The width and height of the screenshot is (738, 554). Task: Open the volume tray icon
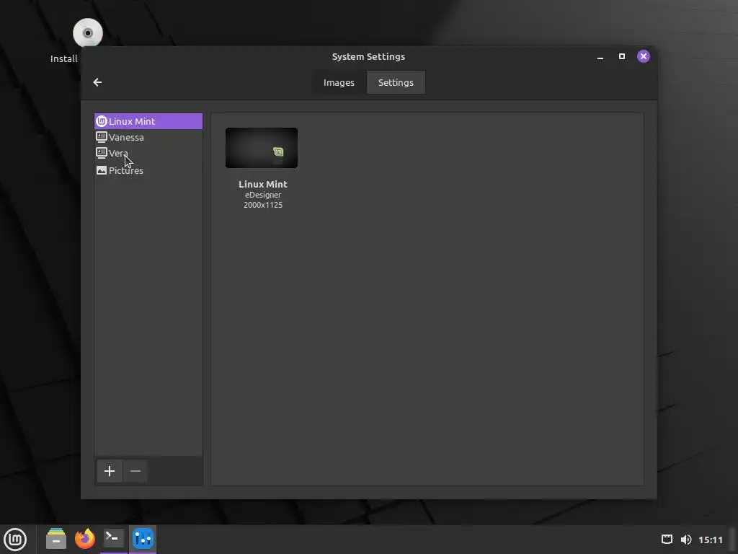(x=686, y=540)
